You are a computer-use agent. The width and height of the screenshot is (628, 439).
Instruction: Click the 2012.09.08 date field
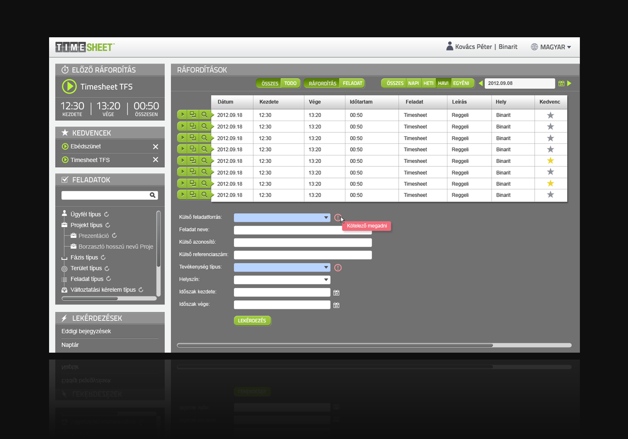pyautogui.click(x=520, y=83)
